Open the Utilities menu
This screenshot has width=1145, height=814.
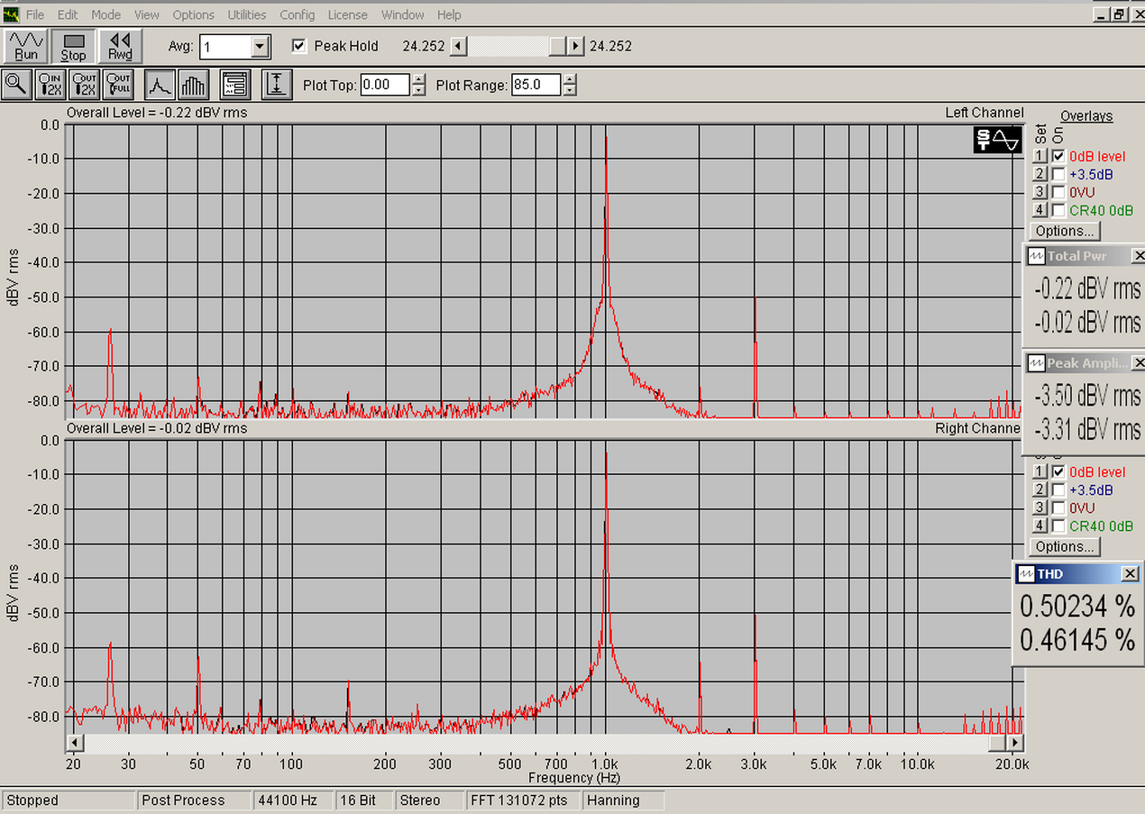[x=247, y=14]
